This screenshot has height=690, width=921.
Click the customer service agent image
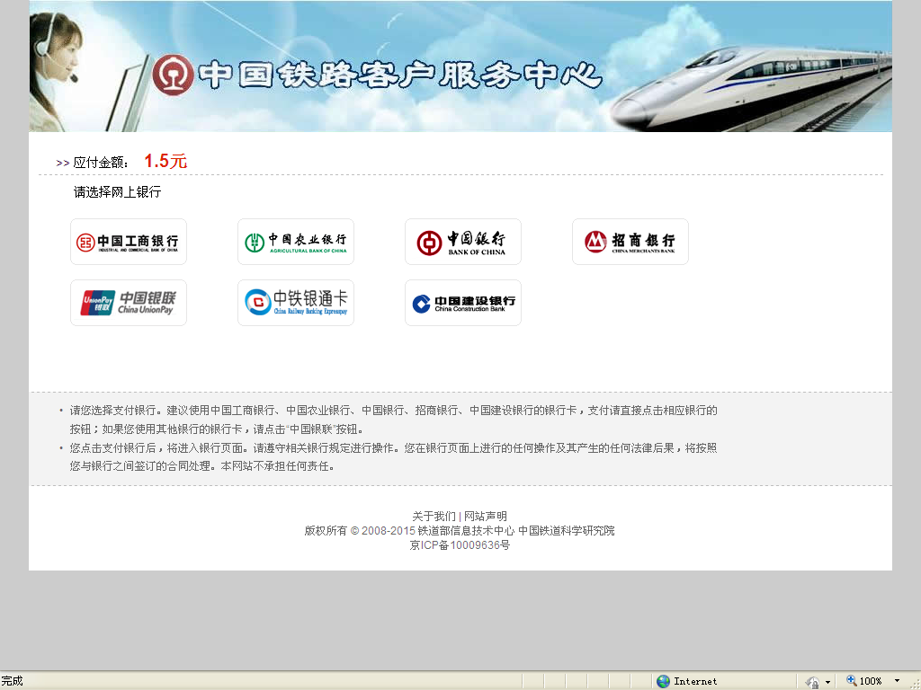[56, 70]
